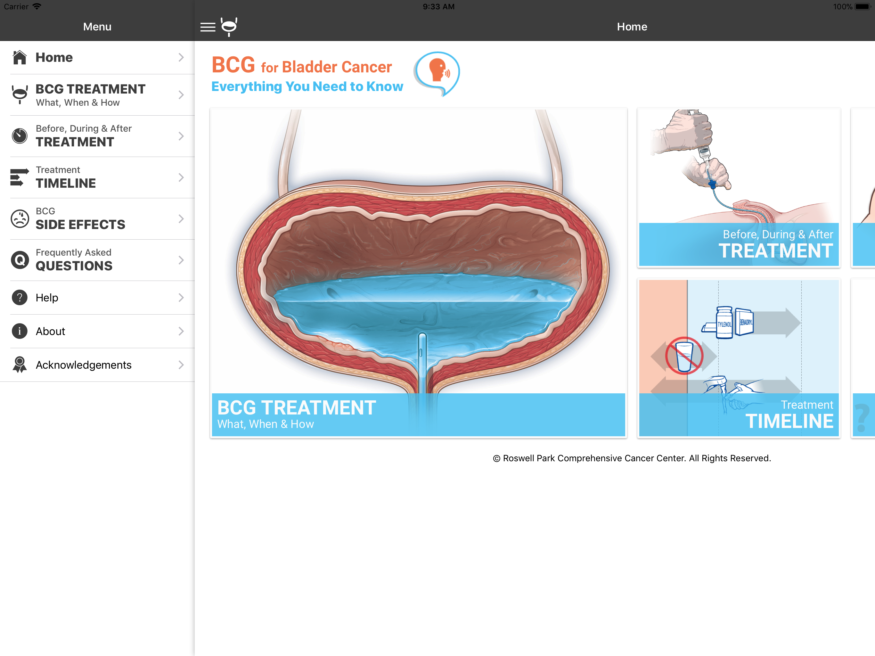
Task: Open Treatment Timeline row chevron
Action: [181, 177]
